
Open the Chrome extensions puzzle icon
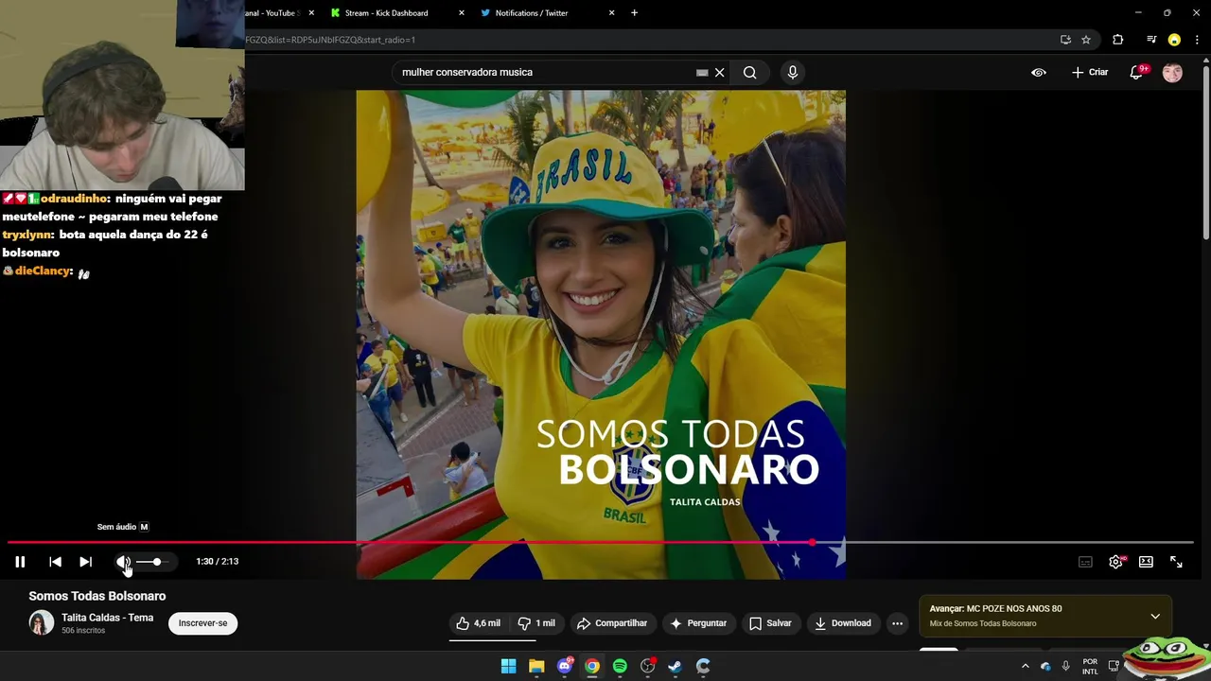[x=1118, y=40]
